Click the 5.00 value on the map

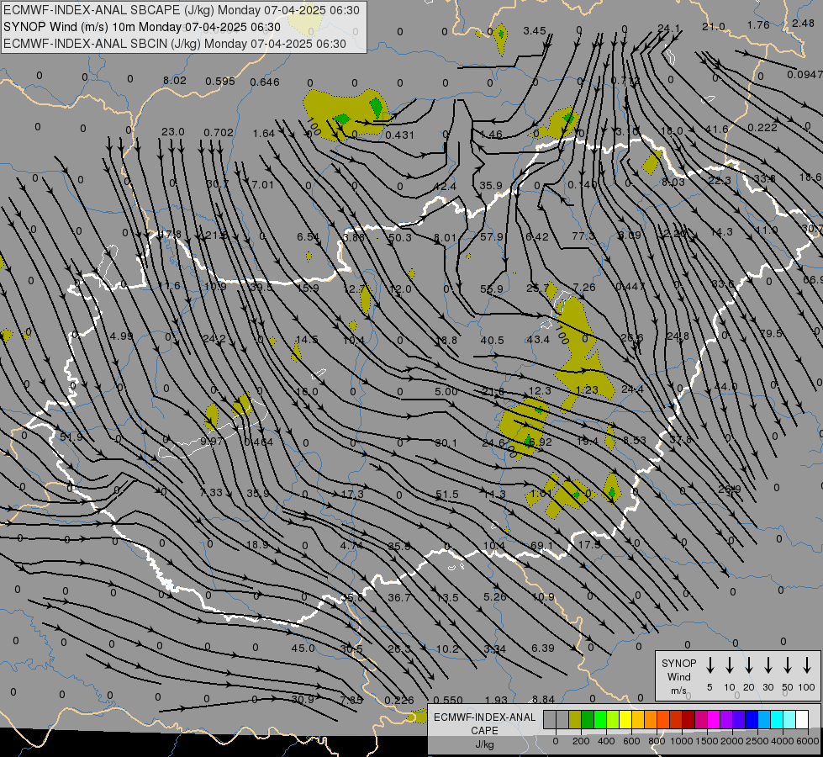coord(446,391)
